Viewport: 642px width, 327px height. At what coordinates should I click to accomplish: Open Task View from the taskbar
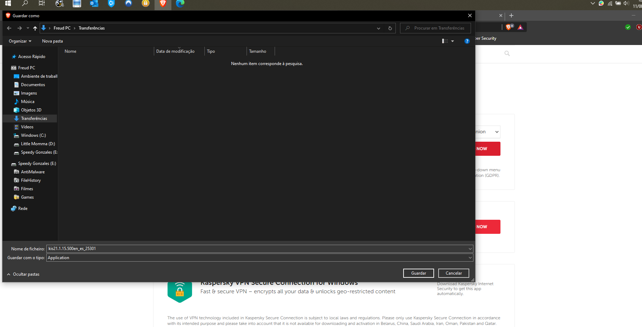pos(42,3)
